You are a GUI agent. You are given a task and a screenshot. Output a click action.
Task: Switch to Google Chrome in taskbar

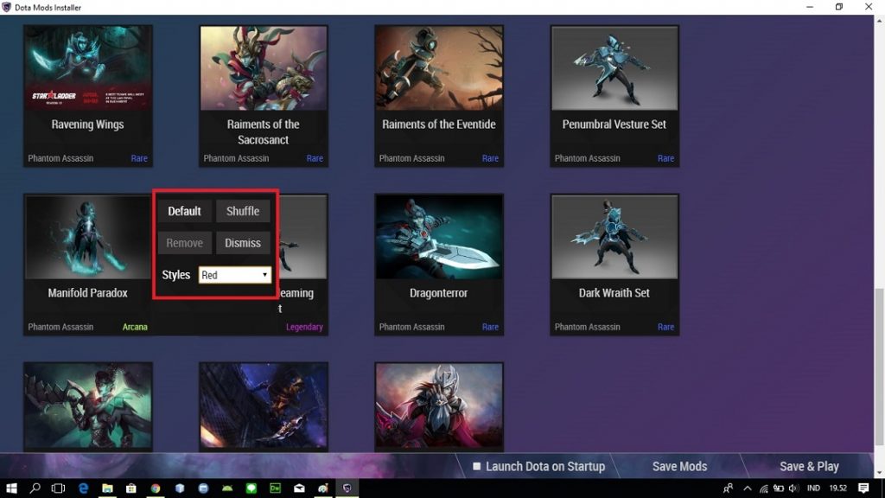156,488
